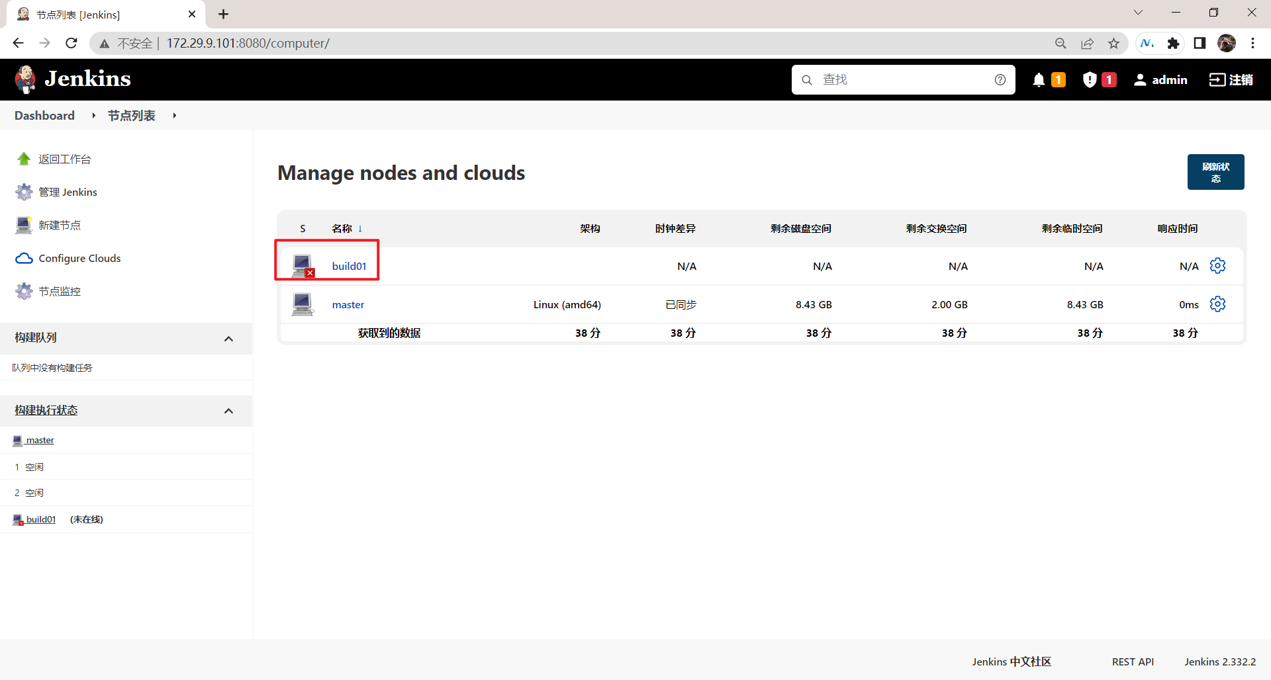
Task: Open the build01 node link in table
Action: coord(349,266)
